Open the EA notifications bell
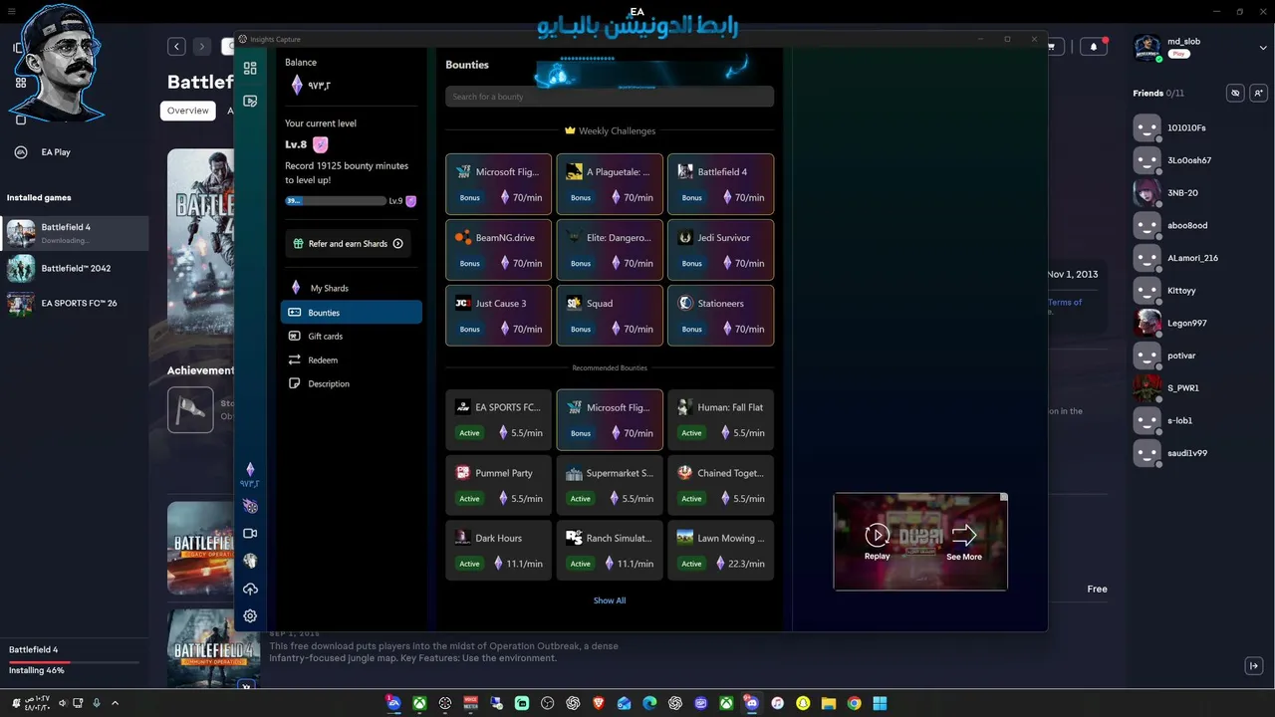 1094,47
